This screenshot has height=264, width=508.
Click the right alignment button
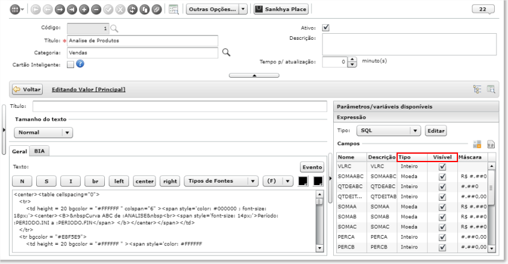pos(170,181)
